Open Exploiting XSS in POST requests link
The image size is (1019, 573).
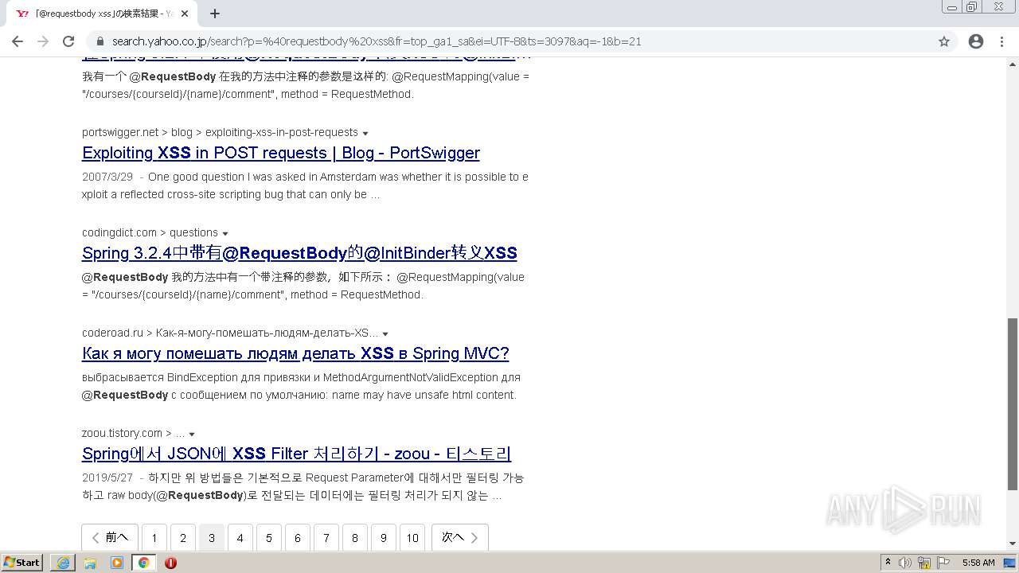click(x=281, y=153)
